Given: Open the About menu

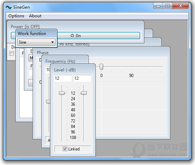Looking at the screenshot, I should (35, 16).
